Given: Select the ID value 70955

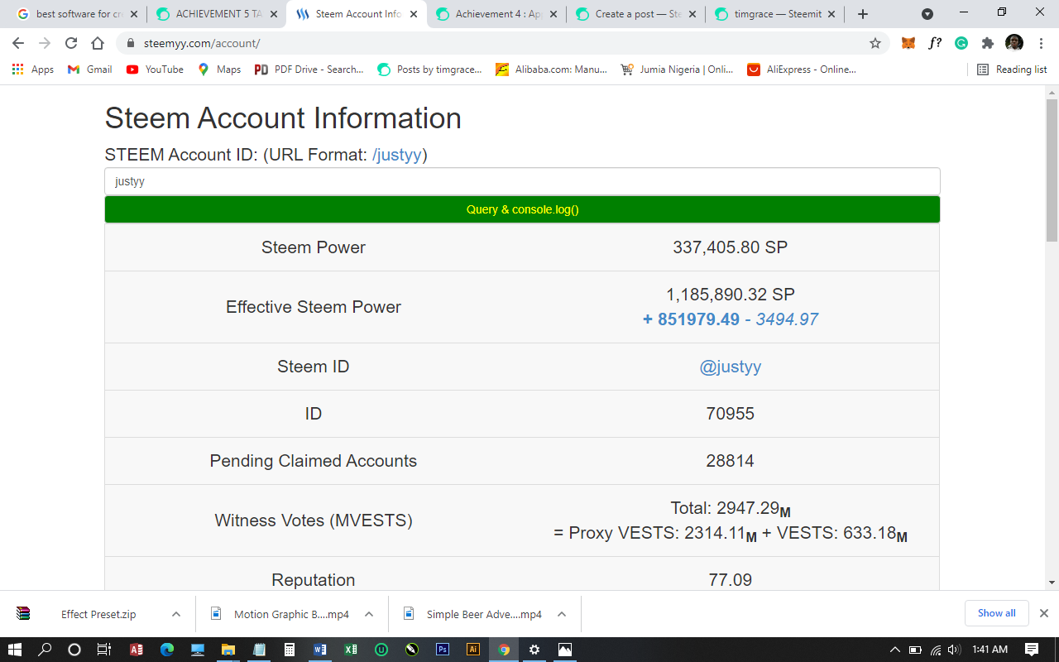Looking at the screenshot, I should pyautogui.click(x=731, y=414).
